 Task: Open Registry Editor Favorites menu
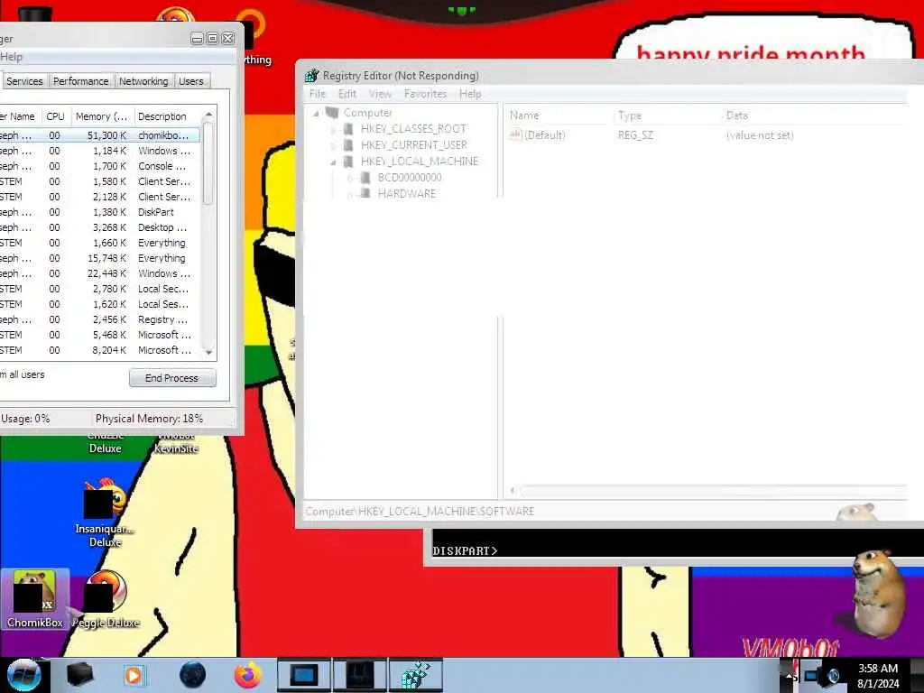point(426,94)
